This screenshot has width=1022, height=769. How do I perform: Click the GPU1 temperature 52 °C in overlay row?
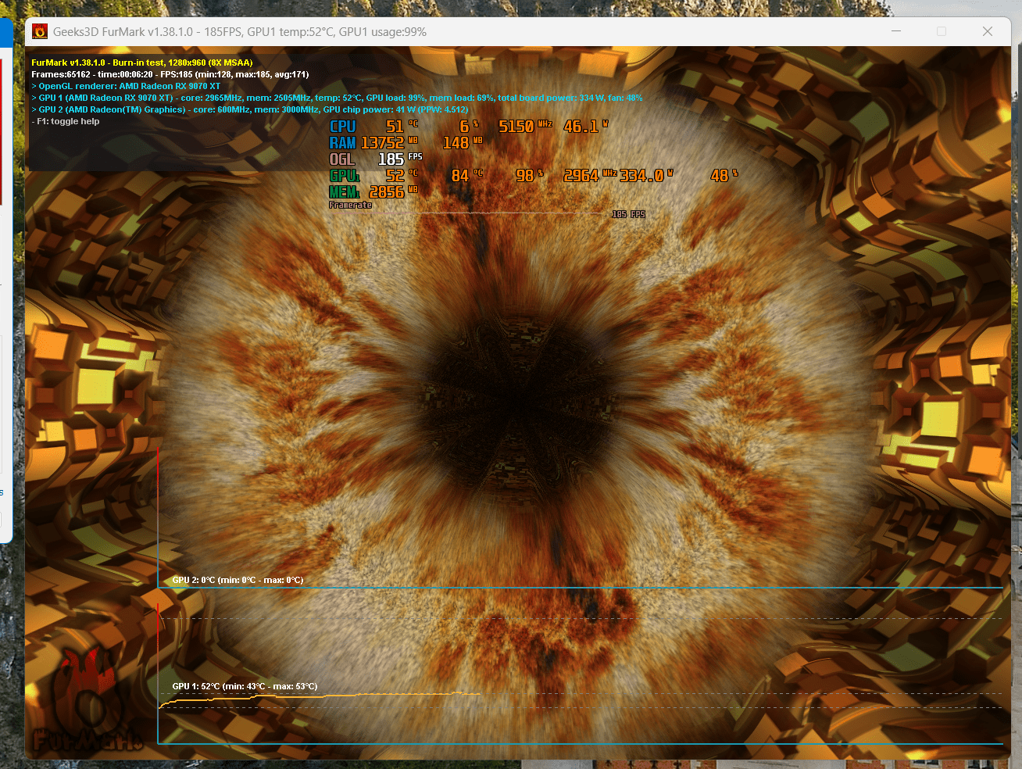(x=402, y=176)
